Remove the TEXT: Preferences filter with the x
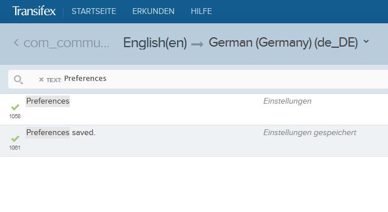Image resolution: width=388 pixels, height=212 pixels. [x=41, y=80]
